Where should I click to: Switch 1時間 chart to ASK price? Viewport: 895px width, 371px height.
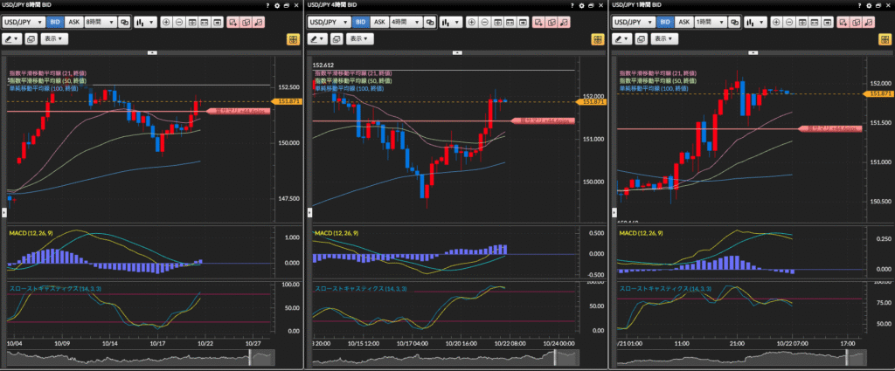click(x=684, y=22)
